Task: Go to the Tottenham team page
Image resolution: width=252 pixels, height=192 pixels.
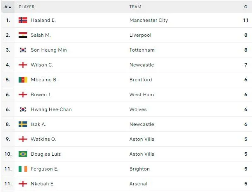Action: pos(142,50)
